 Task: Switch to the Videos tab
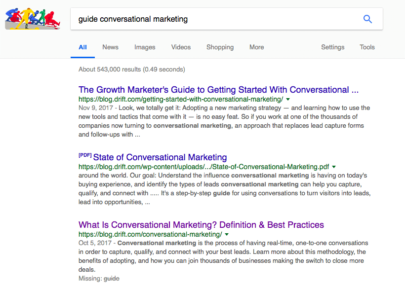(x=181, y=47)
